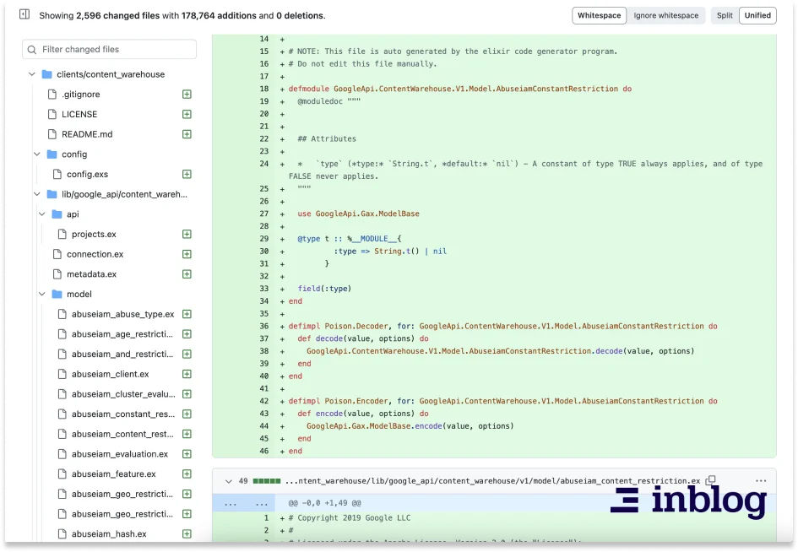Collapse the api folder
798x552 pixels.
coord(42,214)
